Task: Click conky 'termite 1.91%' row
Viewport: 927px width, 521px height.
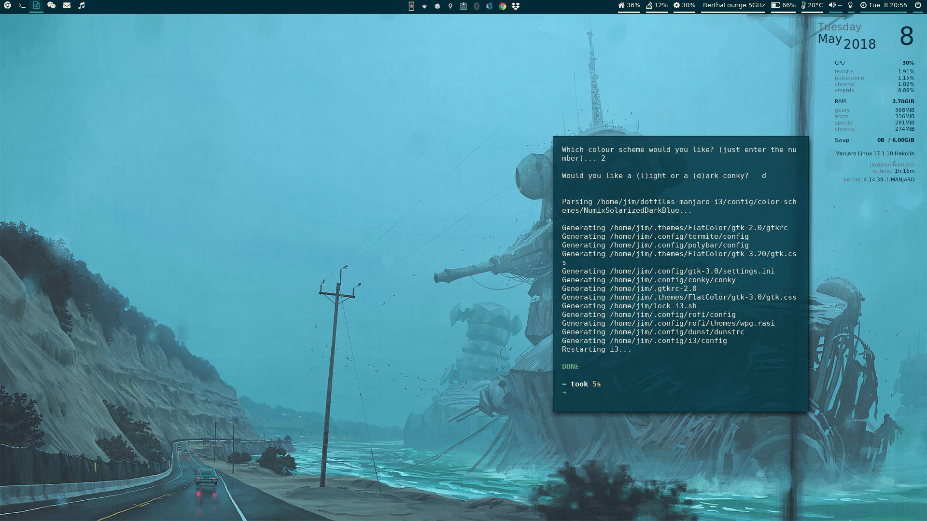Action: tap(874, 71)
